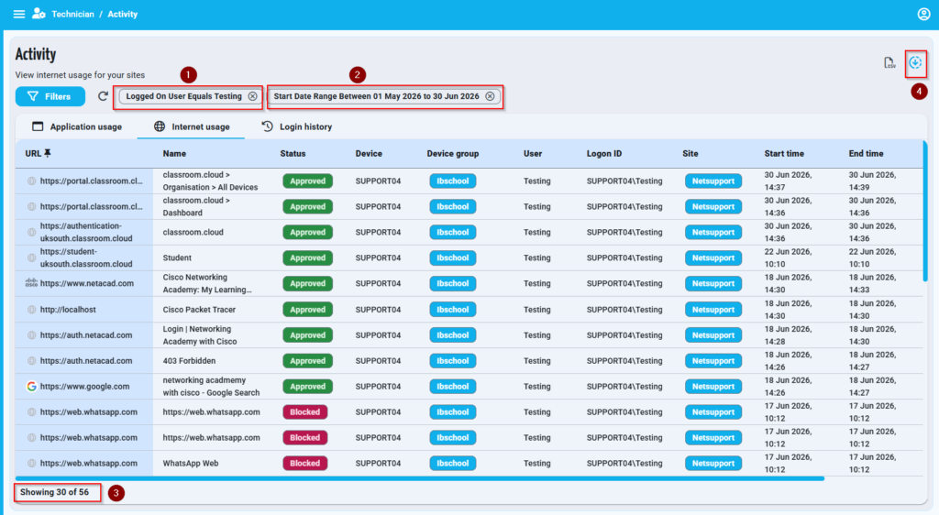The image size is (939, 515).
Task: Click the vertical scrollbar at table's right edge
Action: point(925,211)
